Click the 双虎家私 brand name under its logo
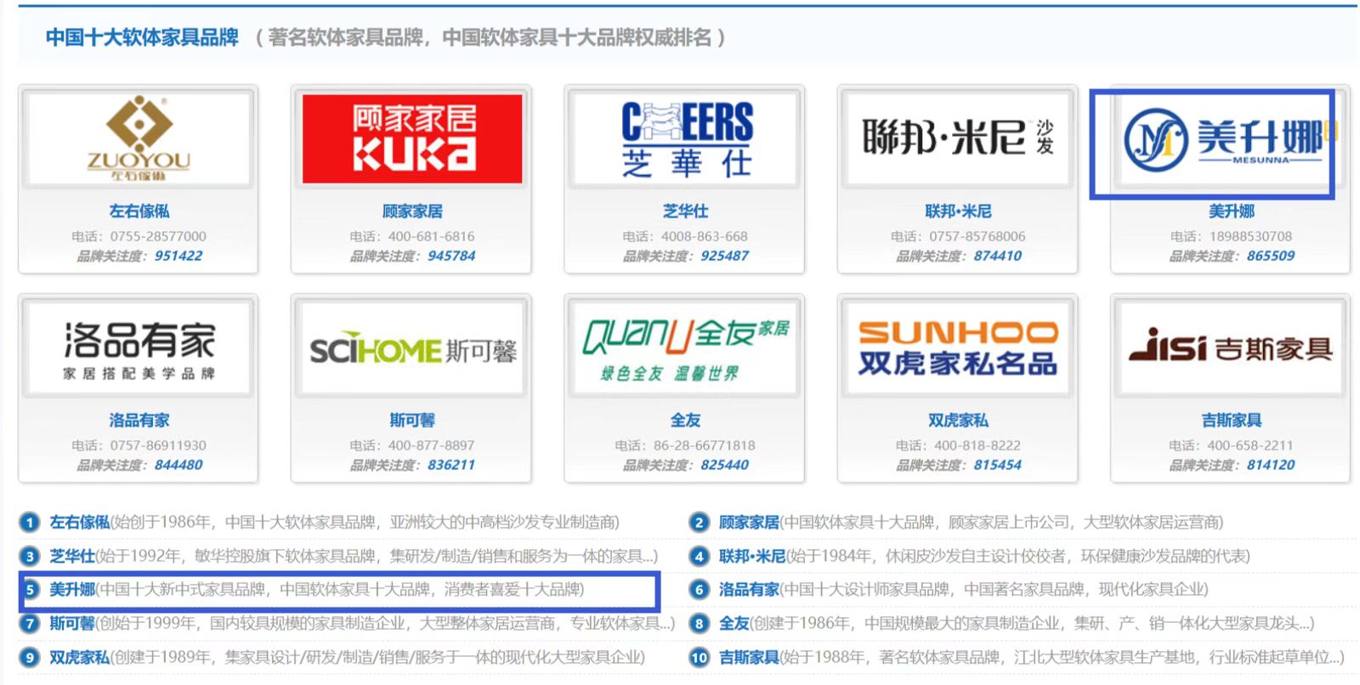Image resolution: width=1360 pixels, height=685 pixels. coord(958,420)
